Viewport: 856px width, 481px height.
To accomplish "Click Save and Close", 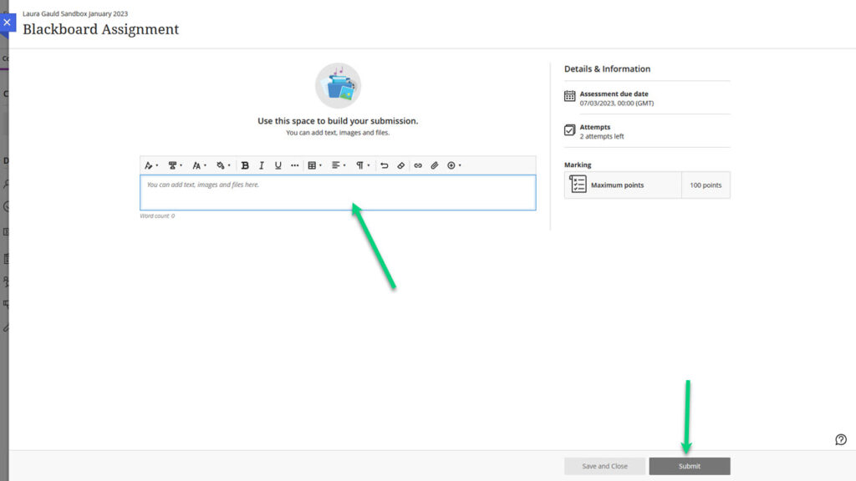I will [604, 466].
